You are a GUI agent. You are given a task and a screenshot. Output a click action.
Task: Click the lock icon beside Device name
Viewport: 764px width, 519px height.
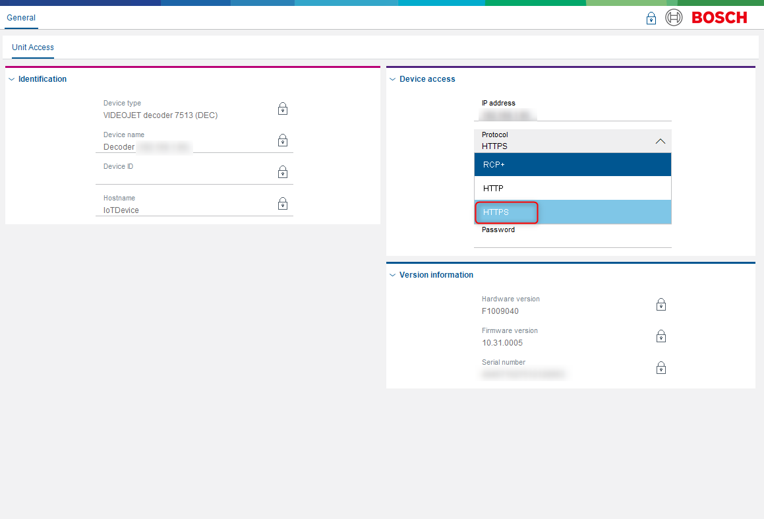282,140
